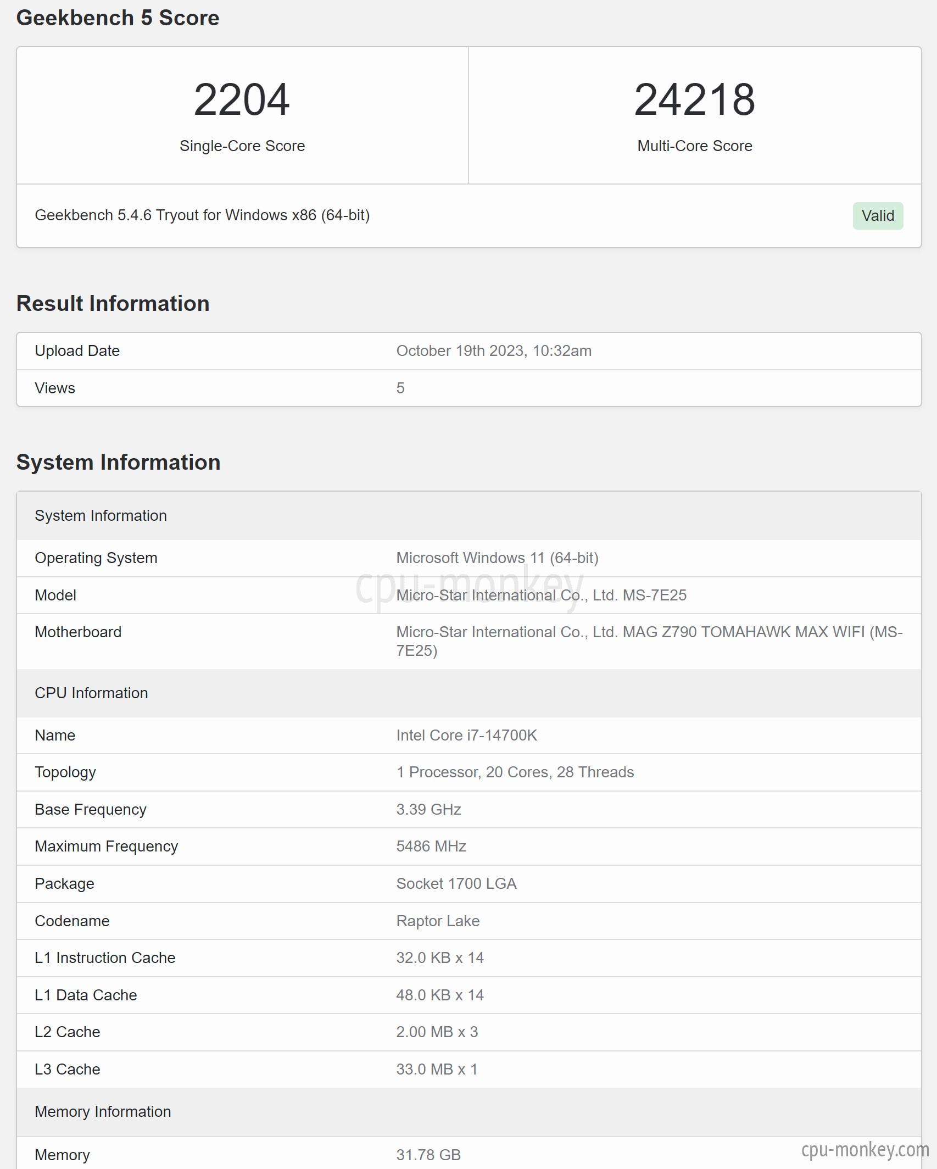
Task: Click the Codename value Raptor Lake
Action: tap(438, 921)
